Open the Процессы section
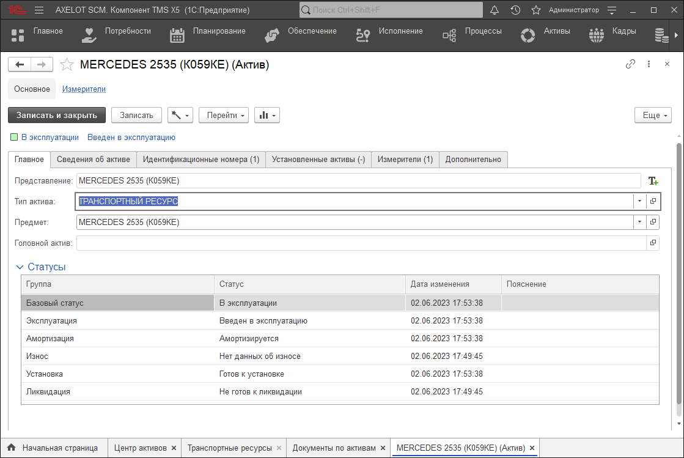Viewport: 684px width, 458px height. coord(472,35)
